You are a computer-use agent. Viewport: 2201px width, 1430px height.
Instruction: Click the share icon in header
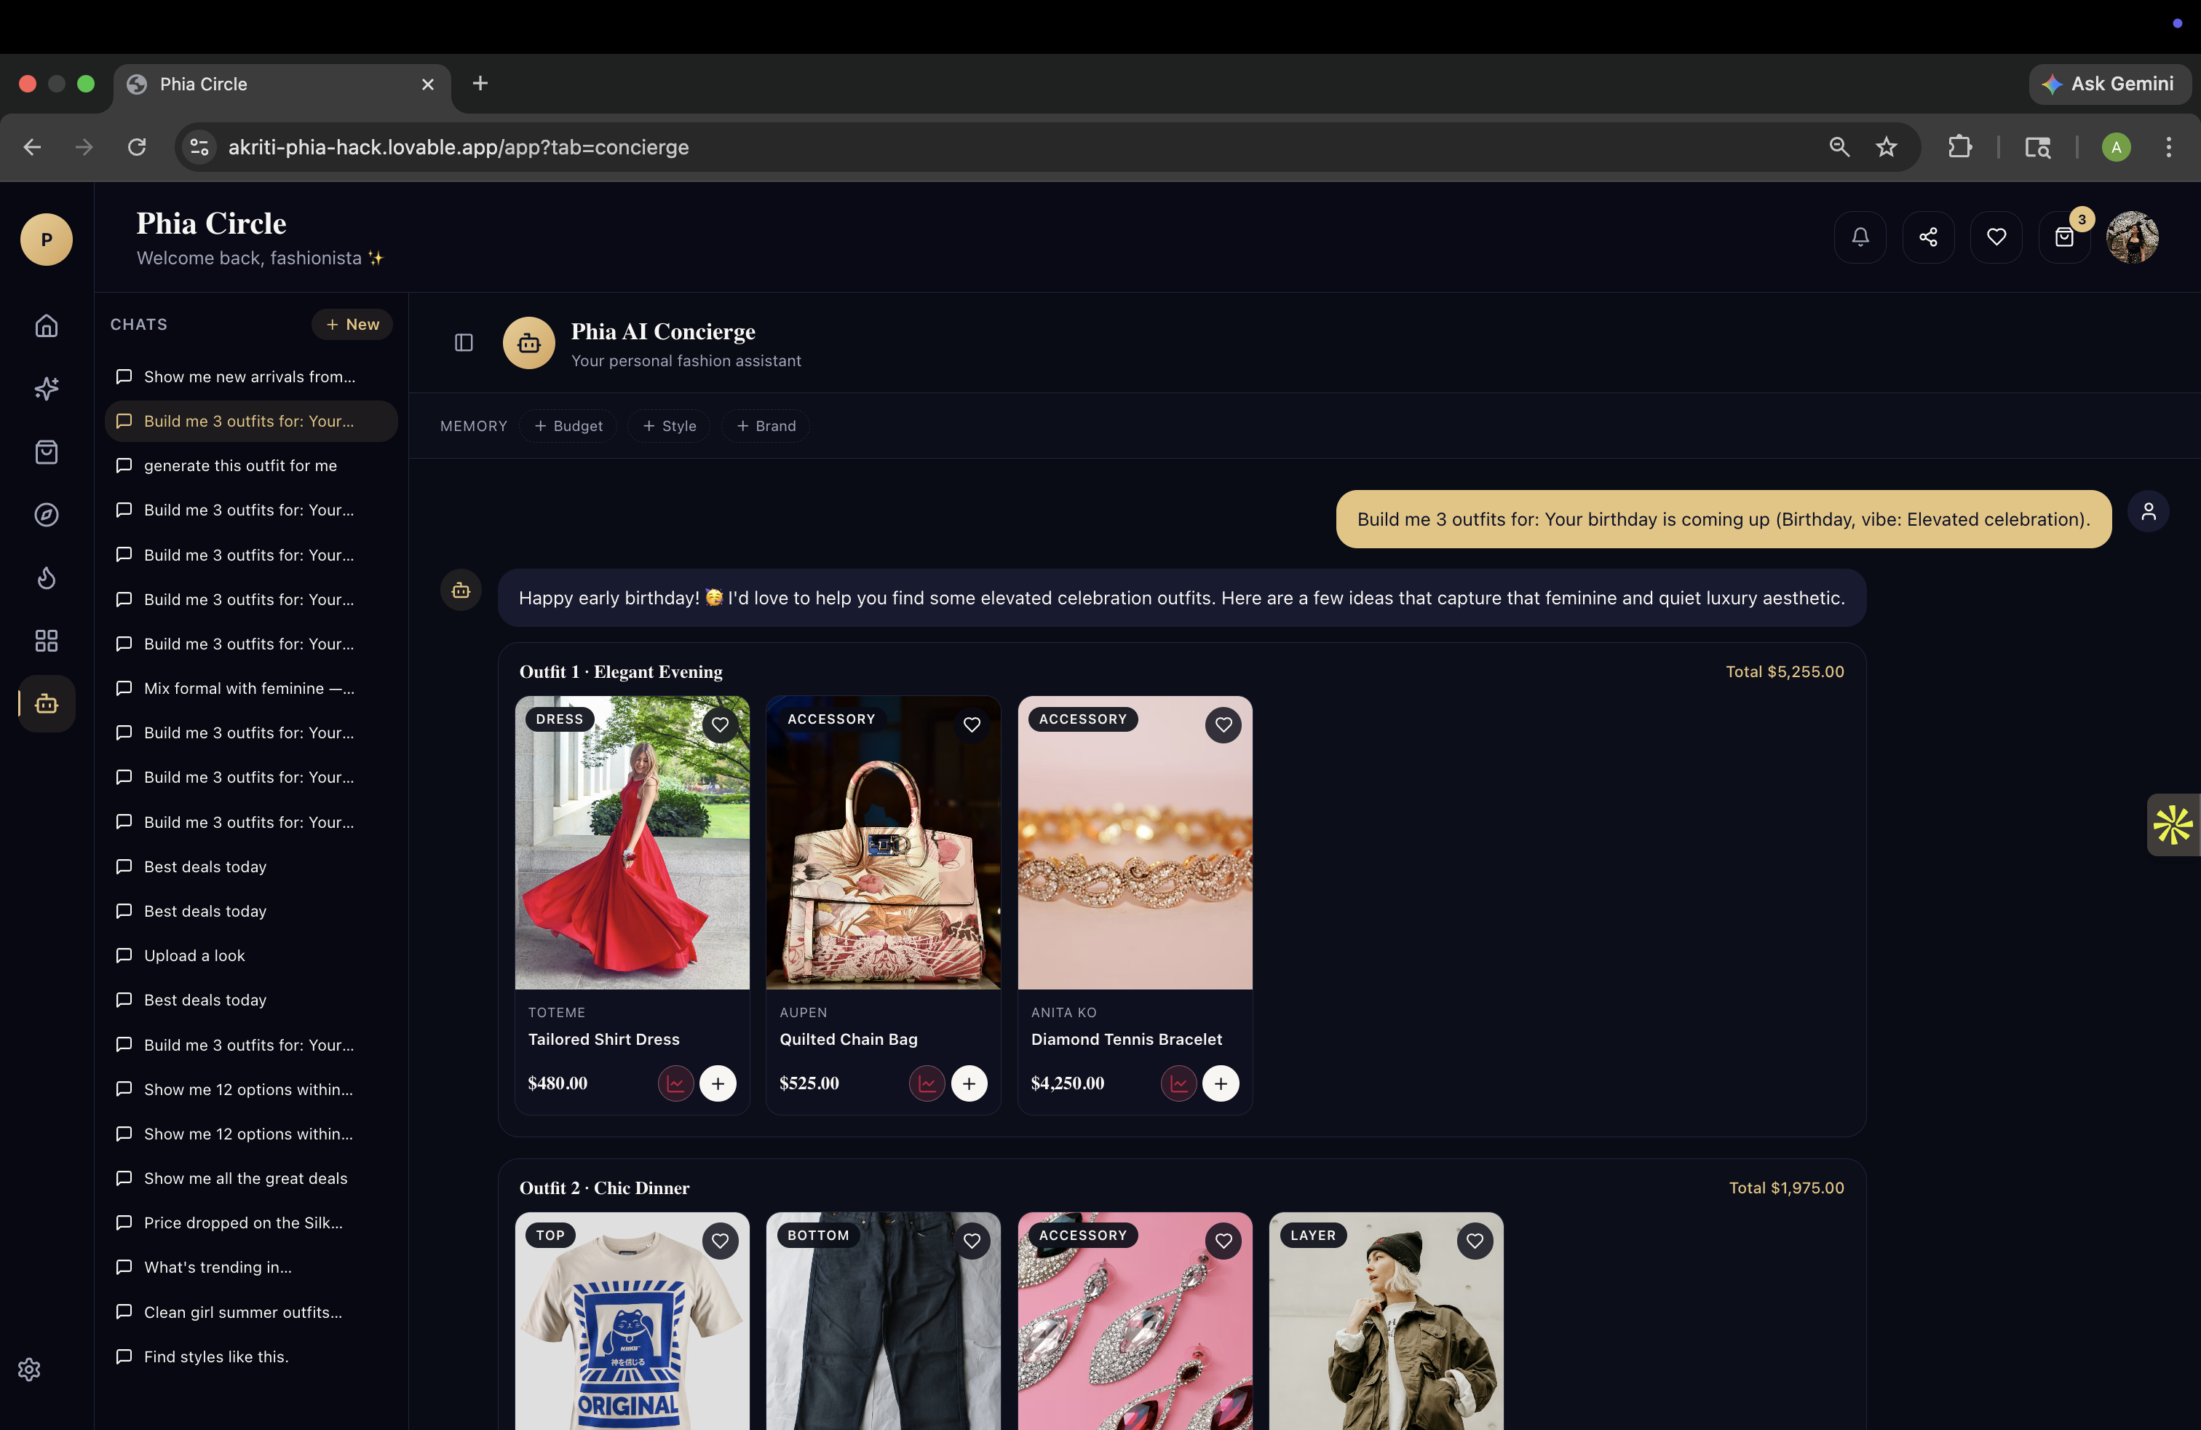click(1928, 237)
